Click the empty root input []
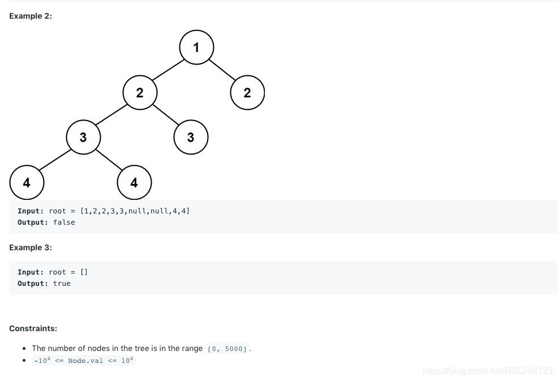Image resolution: width=558 pixels, height=381 pixels. [84, 272]
